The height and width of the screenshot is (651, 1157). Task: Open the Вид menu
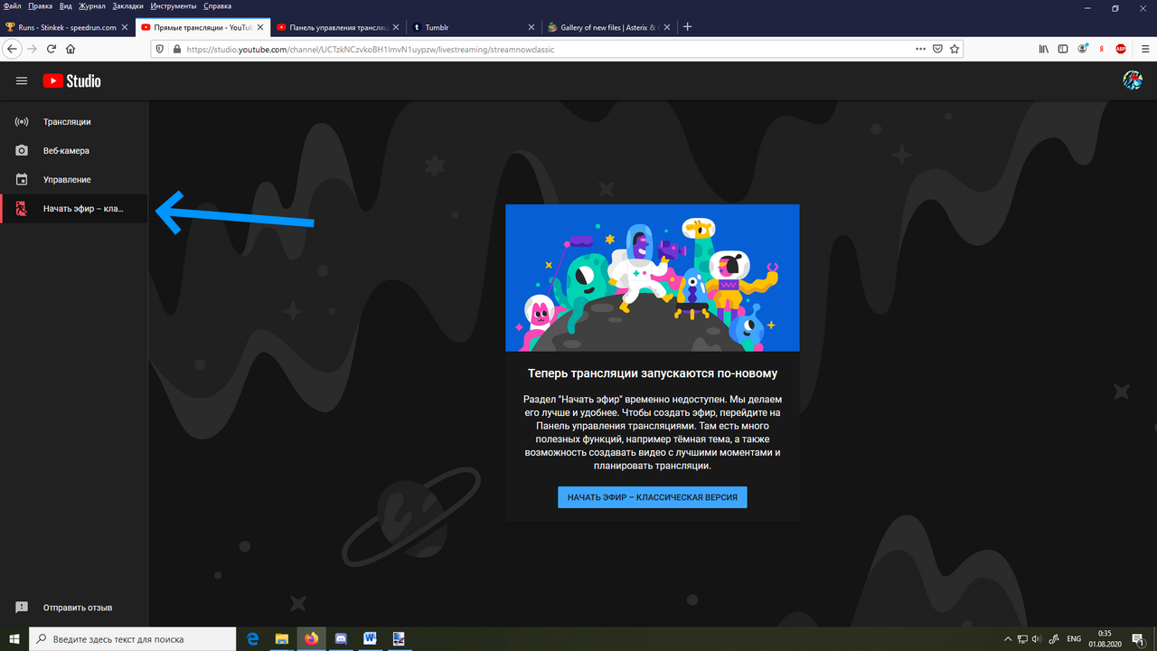[x=66, y=6]
